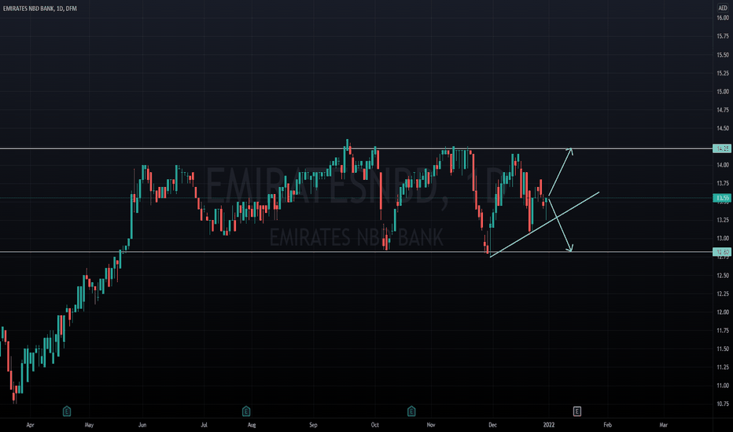
Task: Click the 14.25 horizontal line price tag
Action: (x=722, y=148)
